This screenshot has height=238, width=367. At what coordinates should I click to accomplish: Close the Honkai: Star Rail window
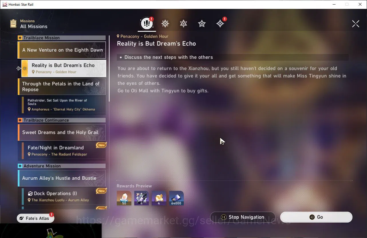[x=360, y=4]
